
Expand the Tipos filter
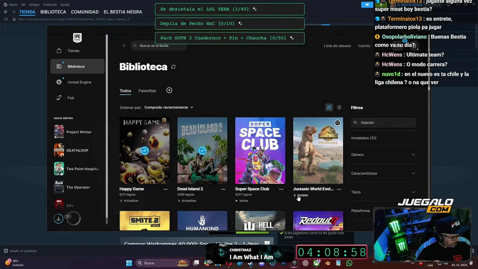[x=384, y=192]
